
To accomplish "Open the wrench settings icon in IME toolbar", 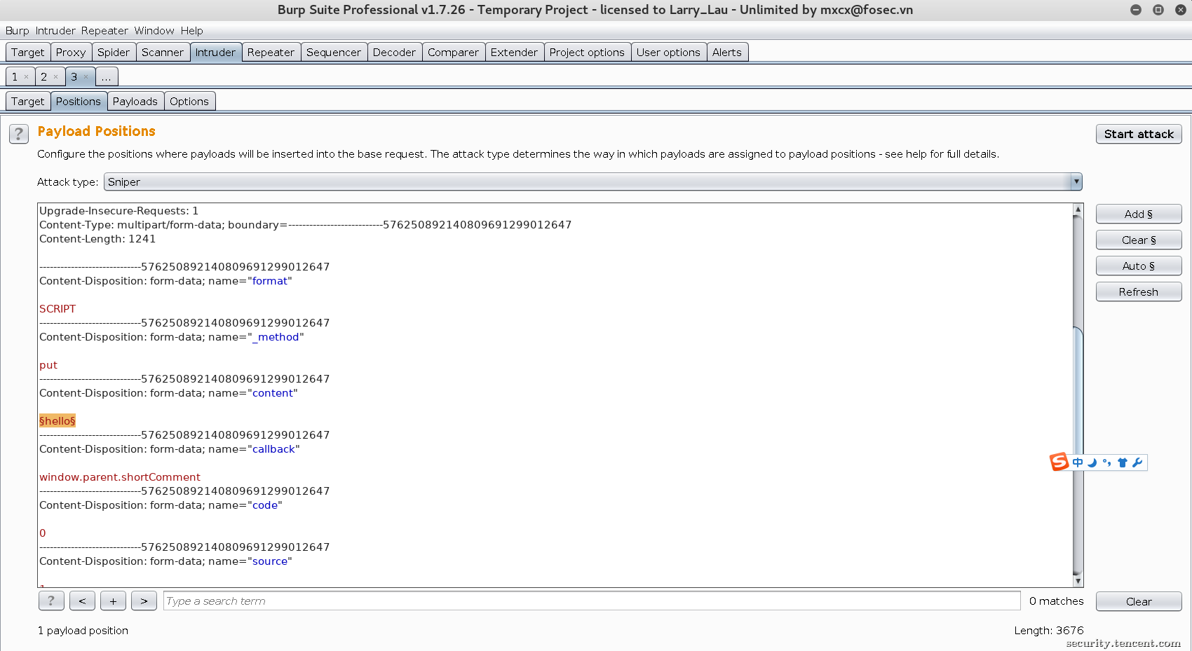I will pyautogui.click(x=1137, y=462).
